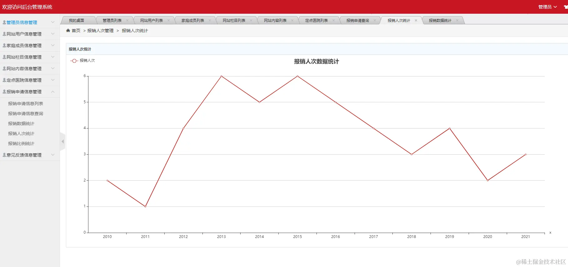Screen dimensions: 568x267
Task: Click user icon beside 网站栏目信息管理
Action: (4, 57)
